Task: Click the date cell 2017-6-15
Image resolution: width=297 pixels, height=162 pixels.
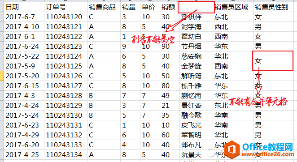Action: (x=24, y=86)
